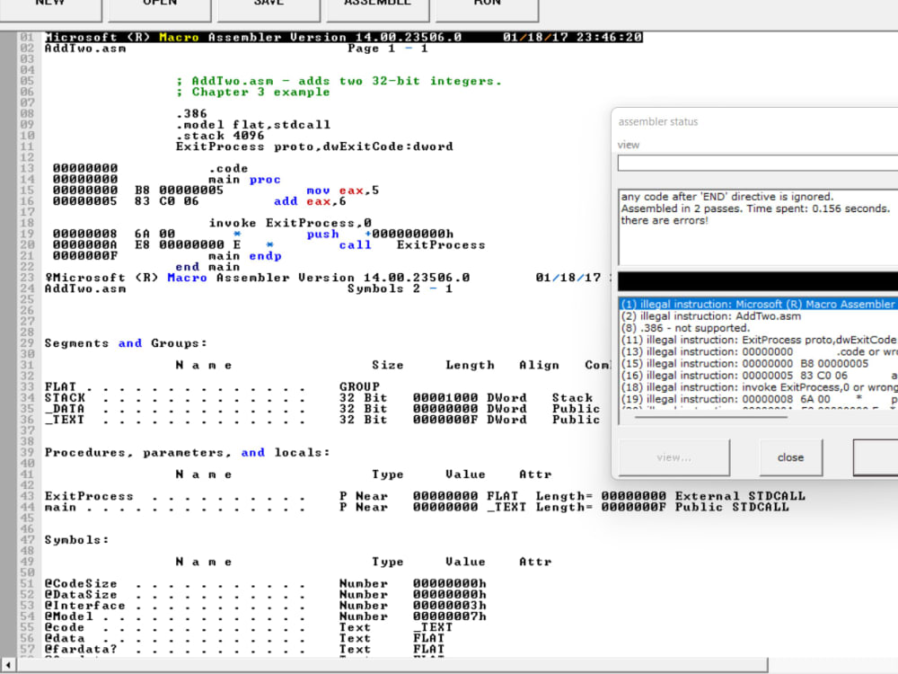Select error (11) ExitProcess proto
This screenshot has width=898, height=674.
click(759, 340)
